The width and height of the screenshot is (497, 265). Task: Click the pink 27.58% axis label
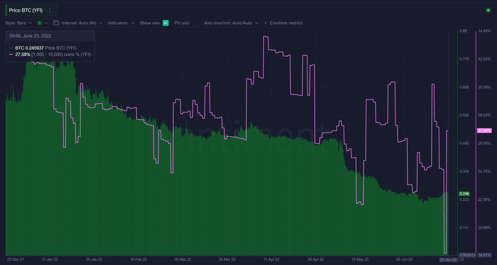click(484, 131)
